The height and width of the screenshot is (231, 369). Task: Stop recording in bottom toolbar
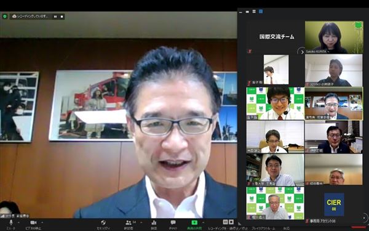(x=231, y=222)
